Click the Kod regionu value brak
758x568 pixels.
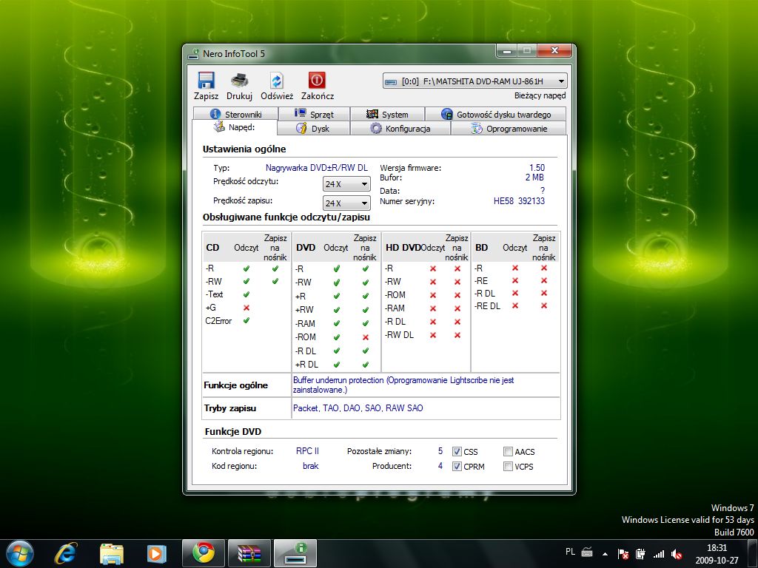[x=310, y=466]
